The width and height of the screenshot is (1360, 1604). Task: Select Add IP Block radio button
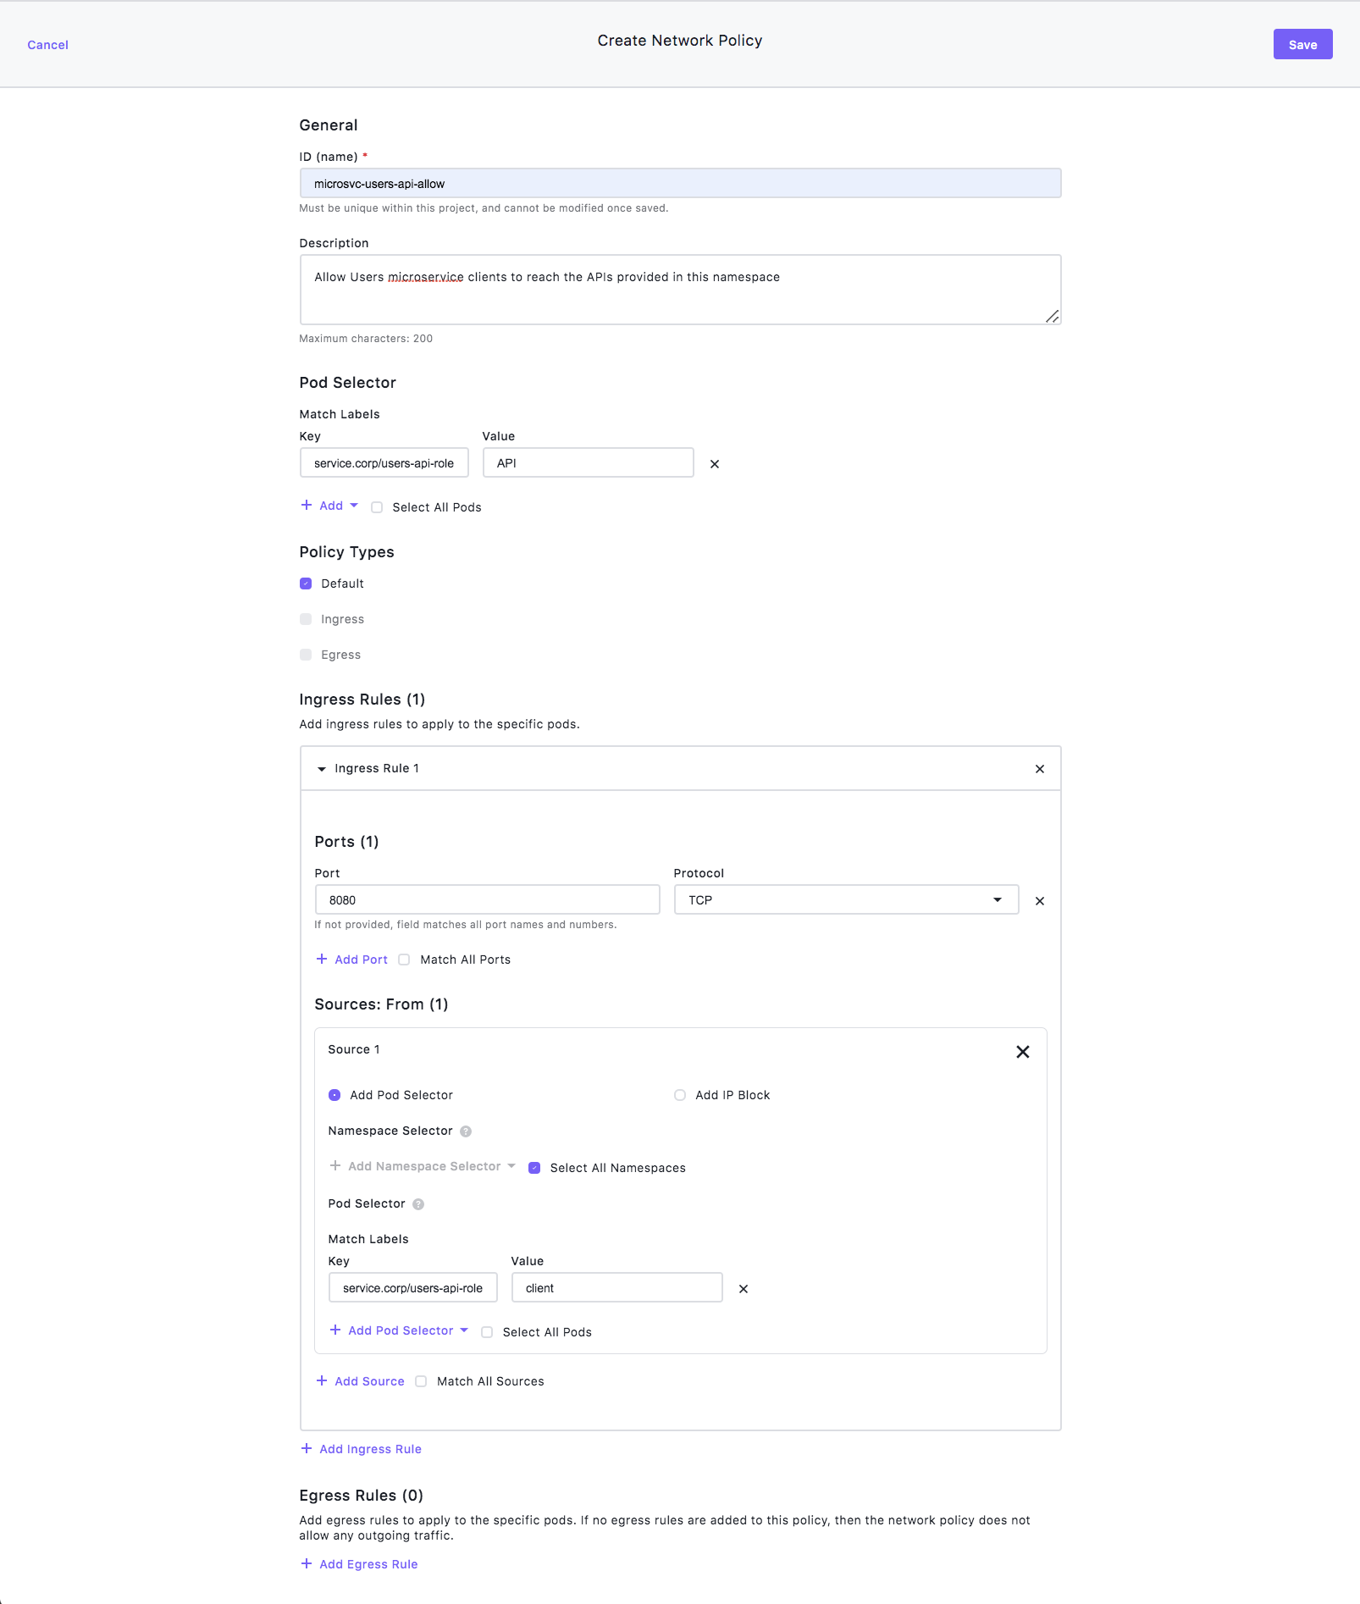(x=680, y=1095)
